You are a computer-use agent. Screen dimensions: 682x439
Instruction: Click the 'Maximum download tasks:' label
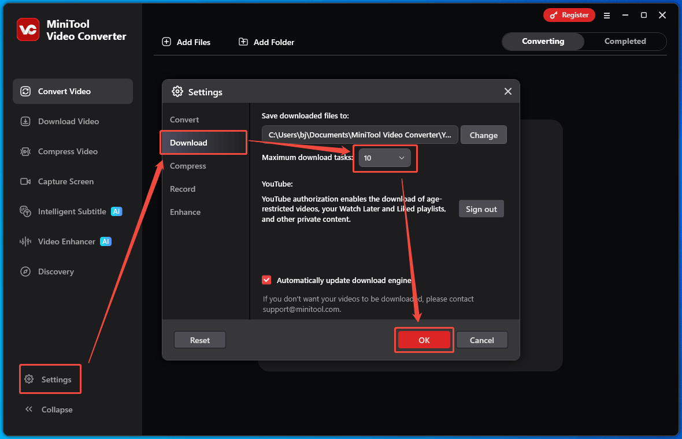click(x=307, y=157)
